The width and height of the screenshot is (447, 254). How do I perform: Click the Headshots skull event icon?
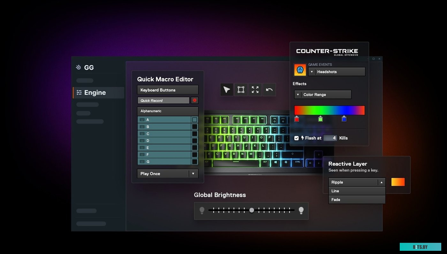point(300,70)
